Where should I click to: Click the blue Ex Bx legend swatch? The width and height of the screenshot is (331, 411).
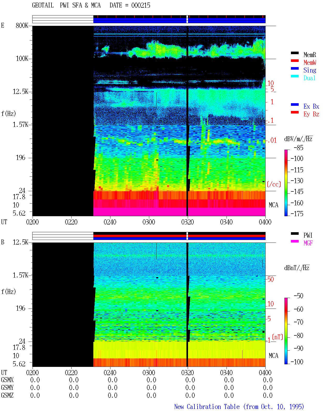295,104
